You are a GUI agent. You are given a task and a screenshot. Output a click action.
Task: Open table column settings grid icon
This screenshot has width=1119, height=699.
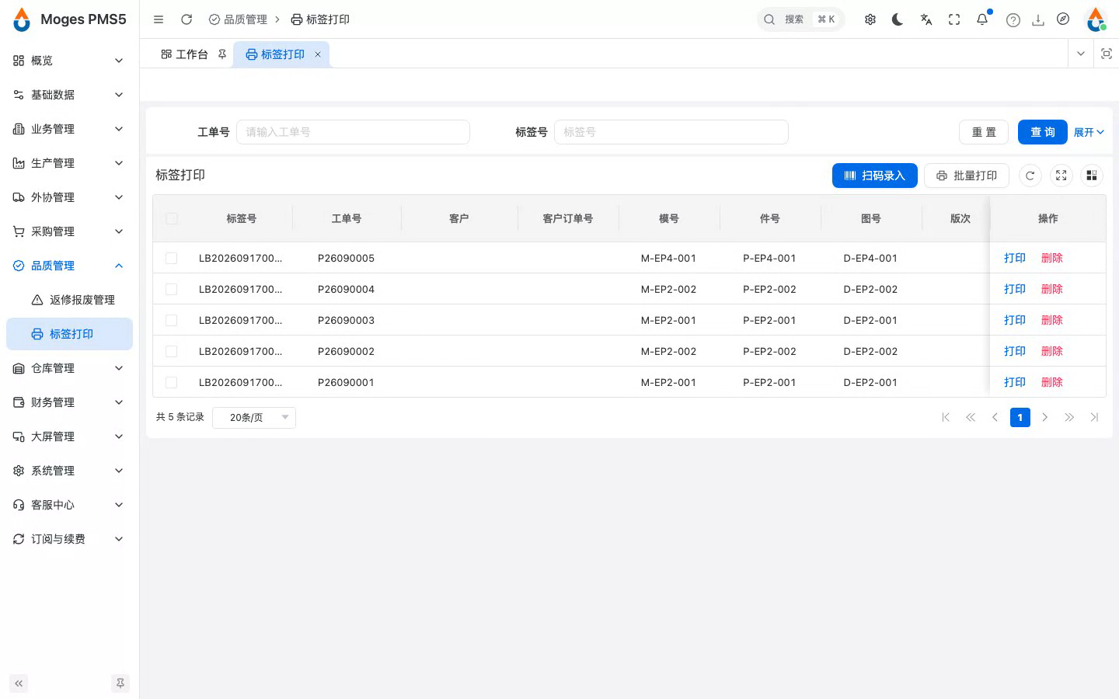click(x=1092, y=176)
